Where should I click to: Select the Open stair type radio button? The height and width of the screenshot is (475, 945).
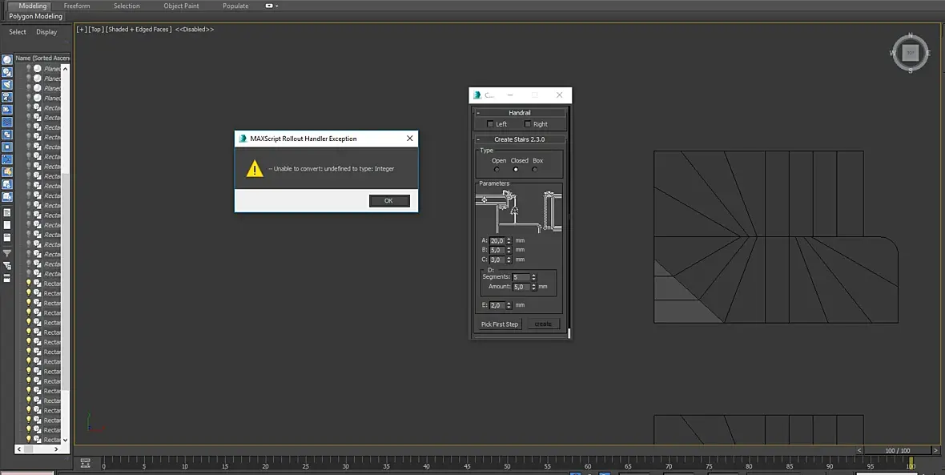tap(497, 169)
